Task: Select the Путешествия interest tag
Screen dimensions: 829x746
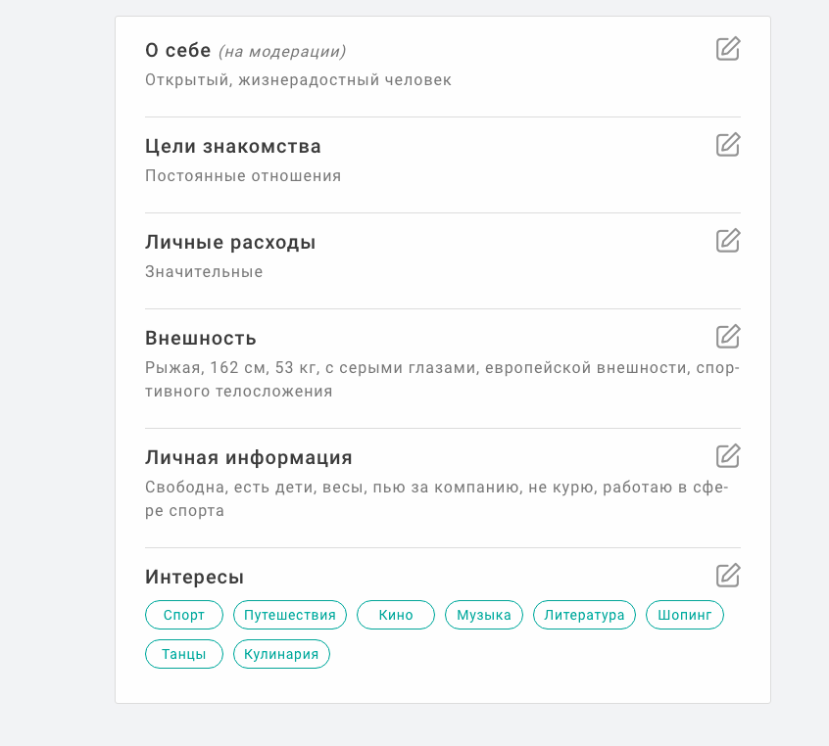Action: click(x=290, y=615)
